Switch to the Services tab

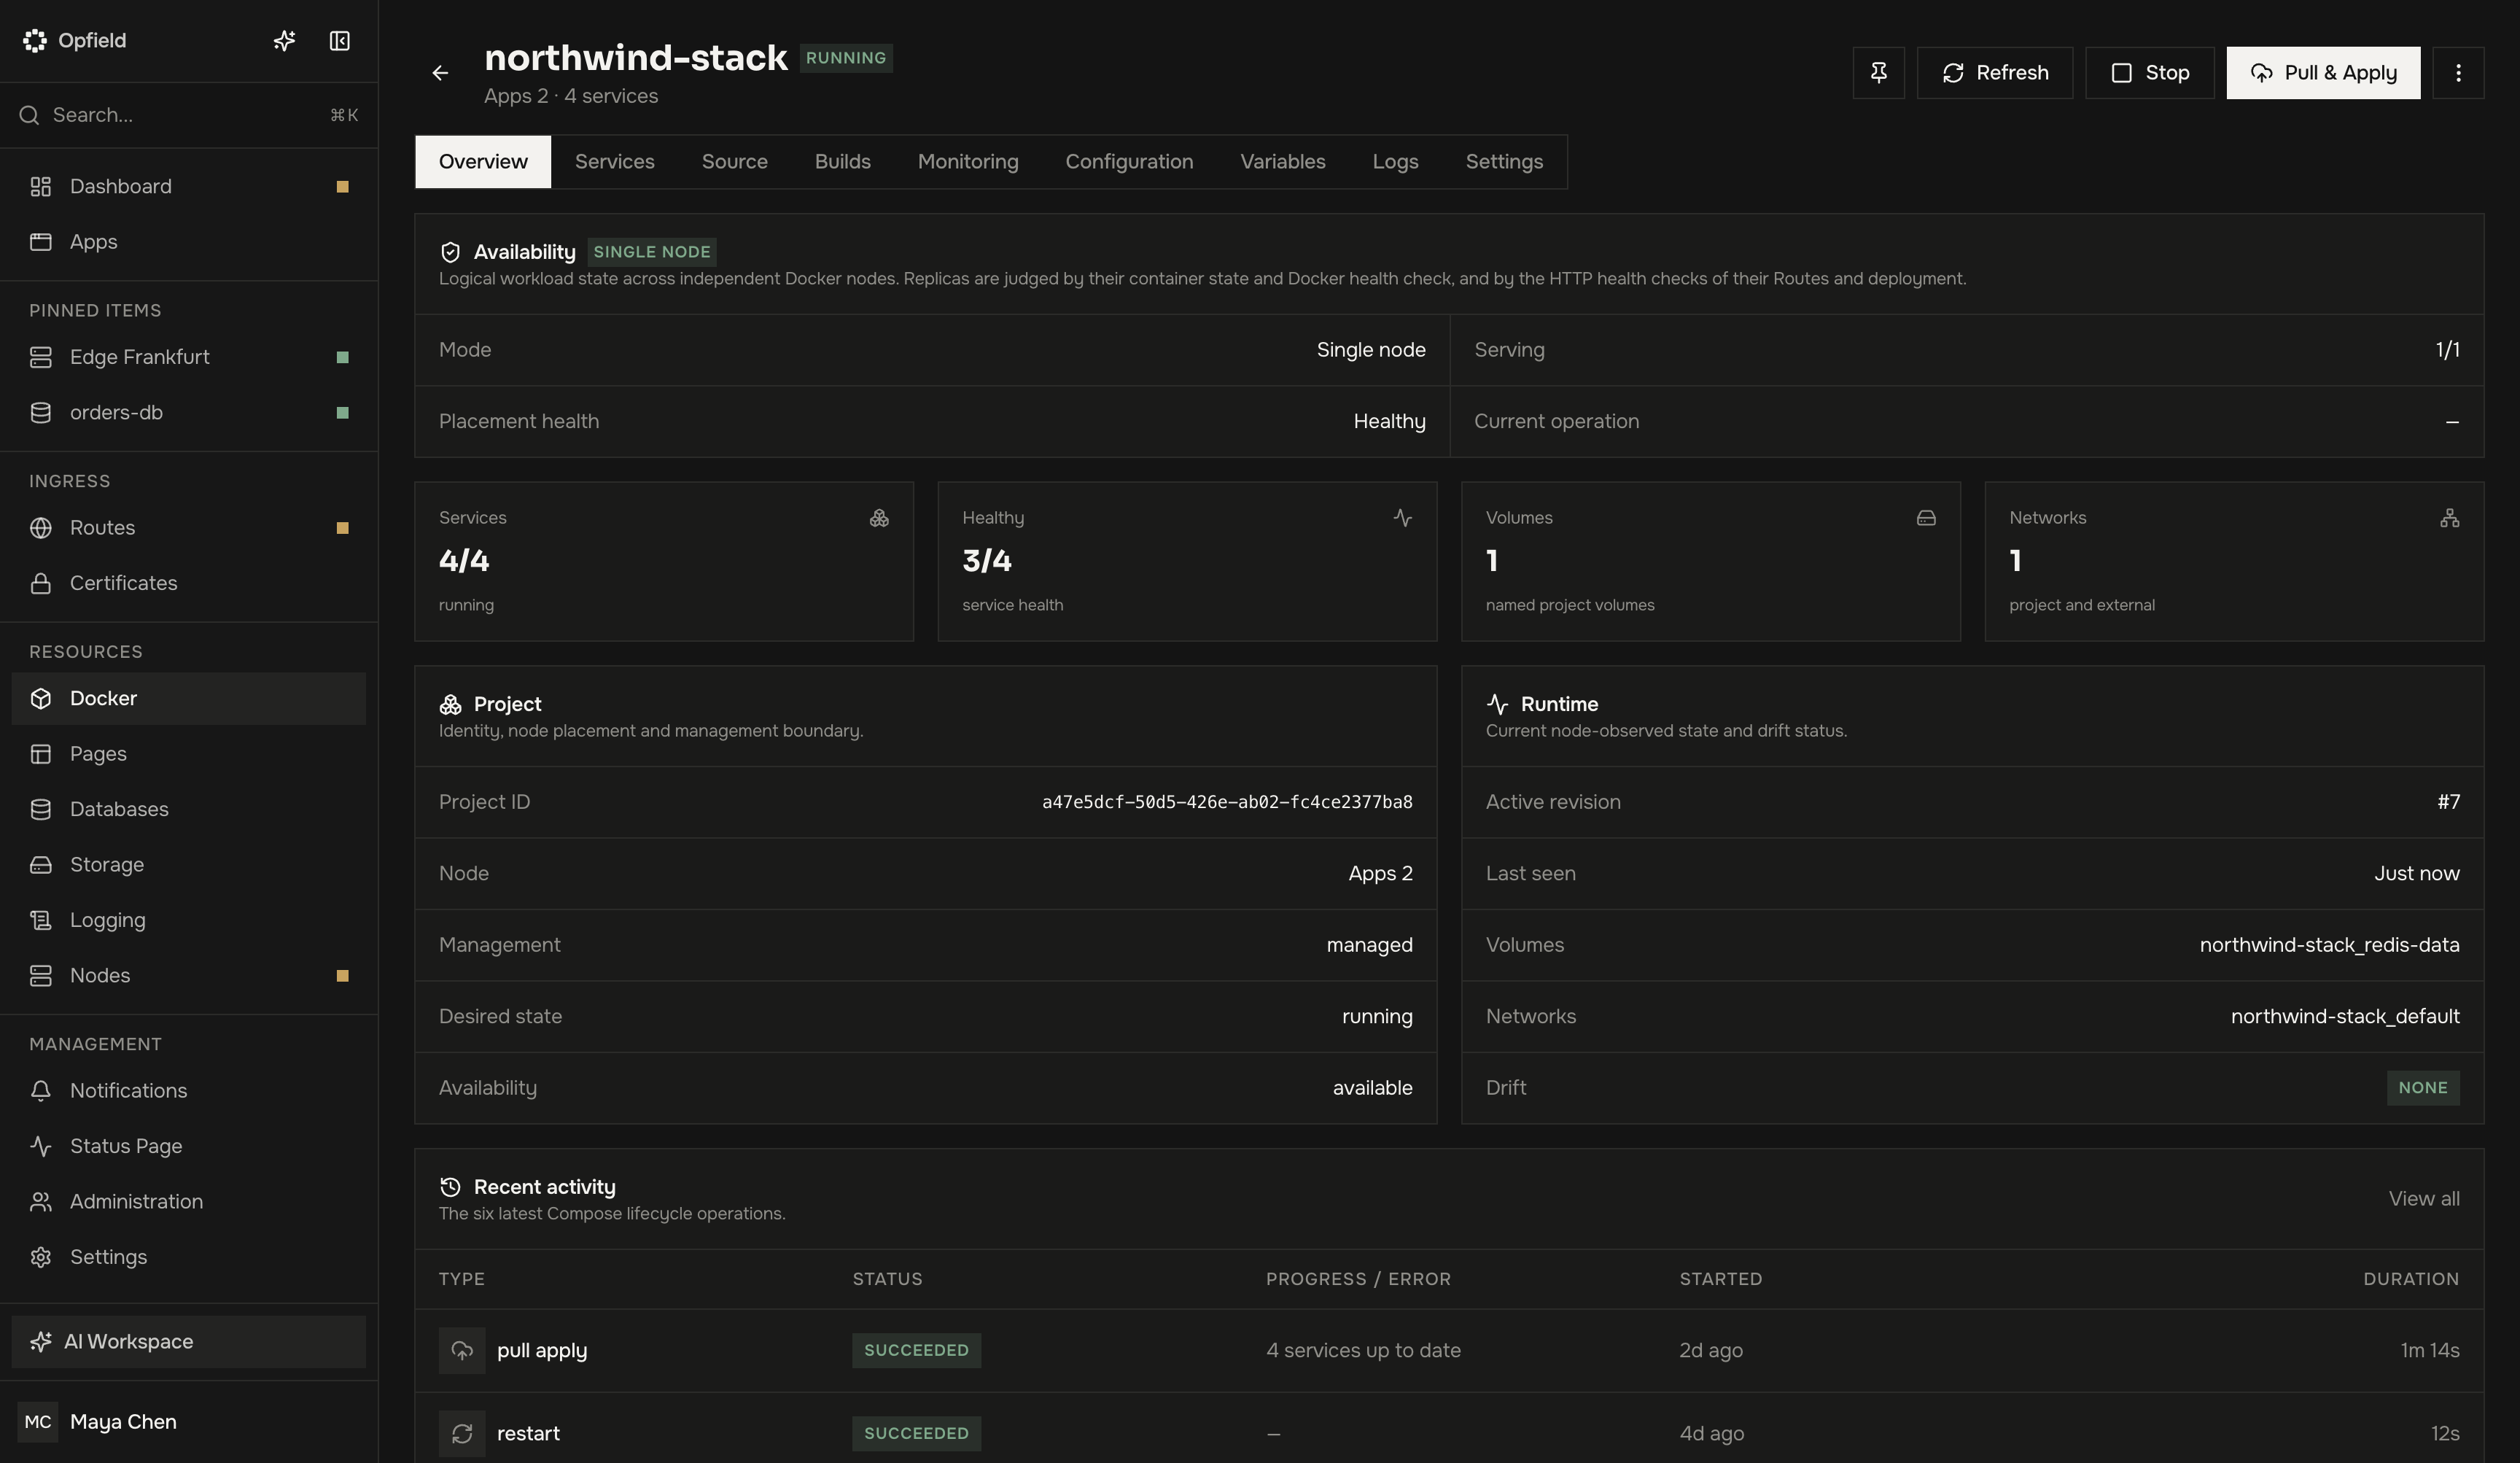point(614,162)
